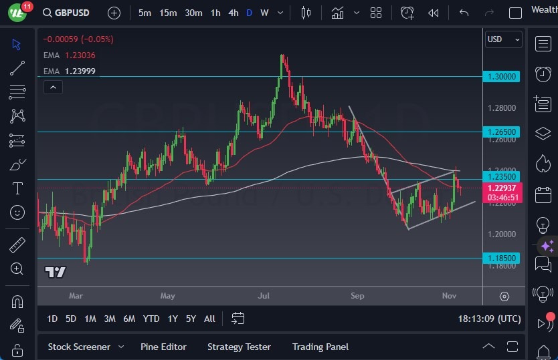Image resolution: width=558 pixels, height=360 pixels.
Task: Collapse the EMA indicator legend
Action: click(52, 87)
